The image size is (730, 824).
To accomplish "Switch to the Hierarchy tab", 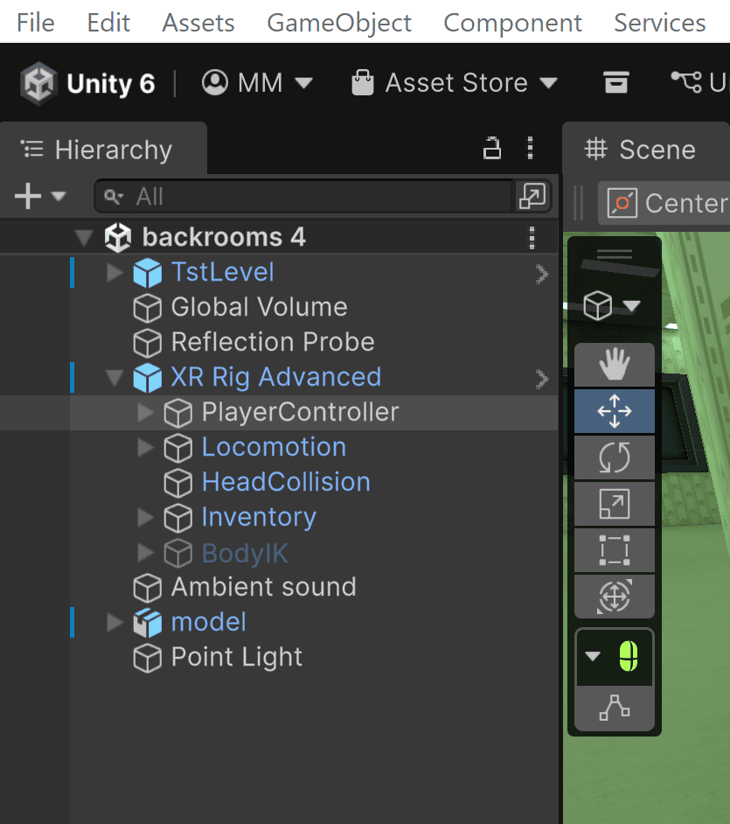I will [x=103, y=150].
